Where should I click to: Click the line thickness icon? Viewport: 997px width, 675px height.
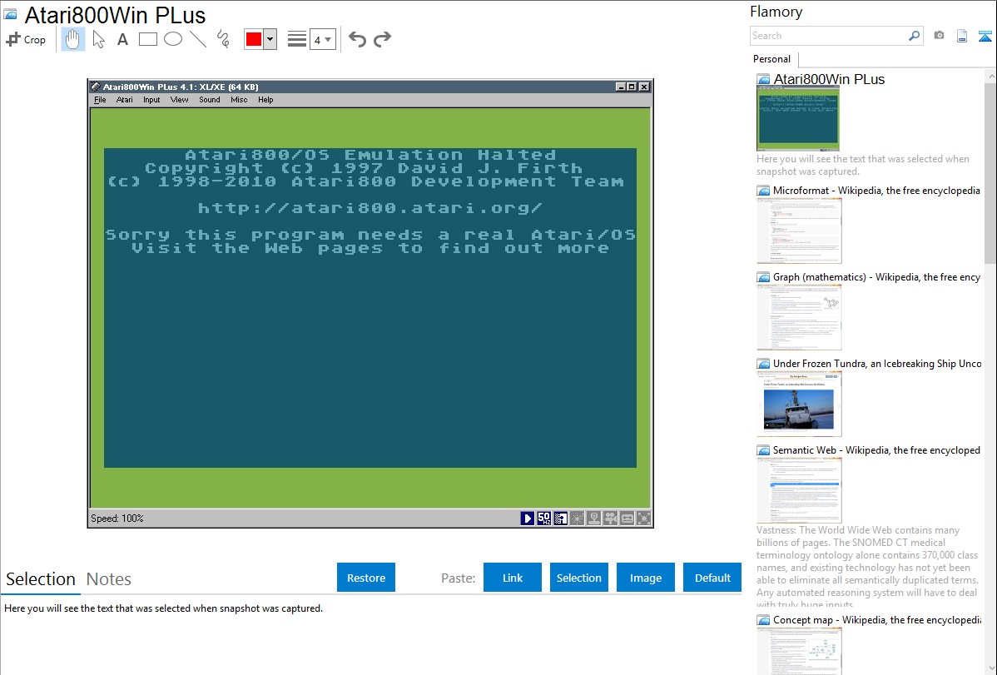pos(297,39)
